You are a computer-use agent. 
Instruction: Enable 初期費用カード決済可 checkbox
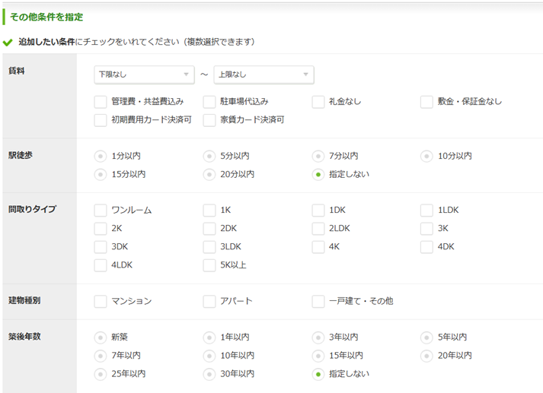tap(101, 119)
